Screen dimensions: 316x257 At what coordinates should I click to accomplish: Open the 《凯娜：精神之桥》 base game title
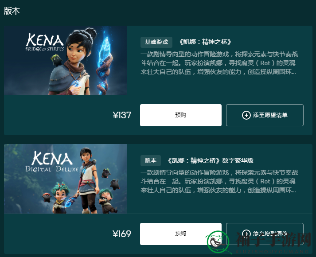pos(205,42)
